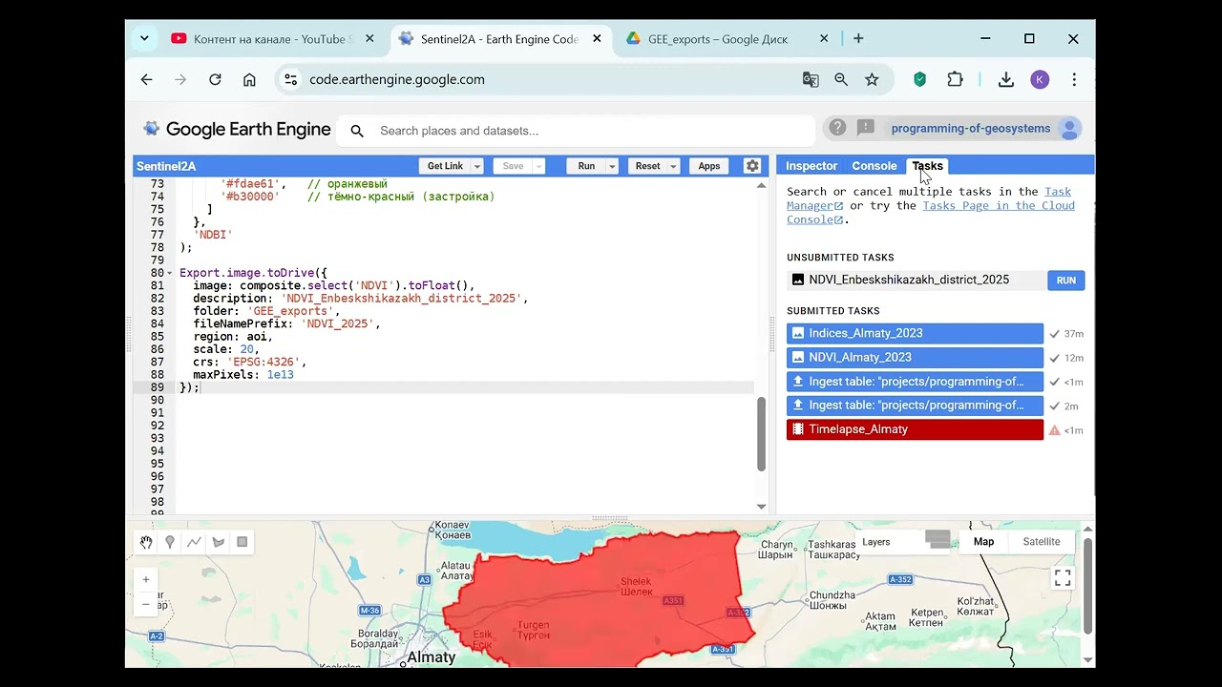Close the YouTube Studio browser tab
The image size is (1222, 687).
[369, 39]
